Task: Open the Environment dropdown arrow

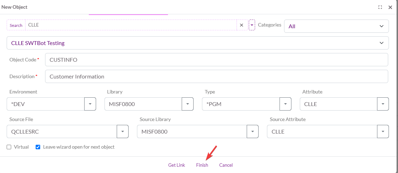Action: 90,104
